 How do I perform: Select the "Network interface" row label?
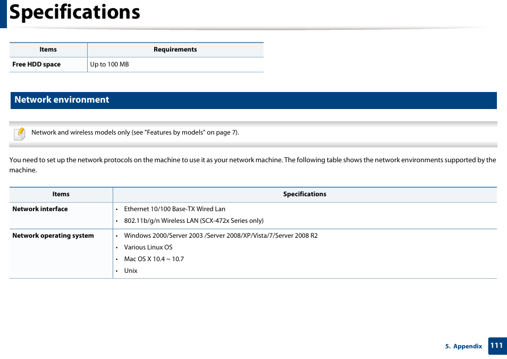pos(40,209)
